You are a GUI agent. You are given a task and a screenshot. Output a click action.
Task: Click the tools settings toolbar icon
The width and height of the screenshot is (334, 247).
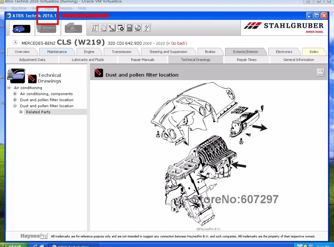[x=95, y=28]
